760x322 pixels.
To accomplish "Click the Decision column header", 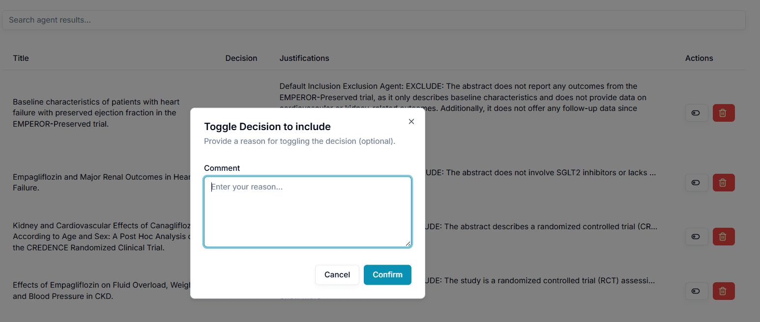I will click(241, 58).
